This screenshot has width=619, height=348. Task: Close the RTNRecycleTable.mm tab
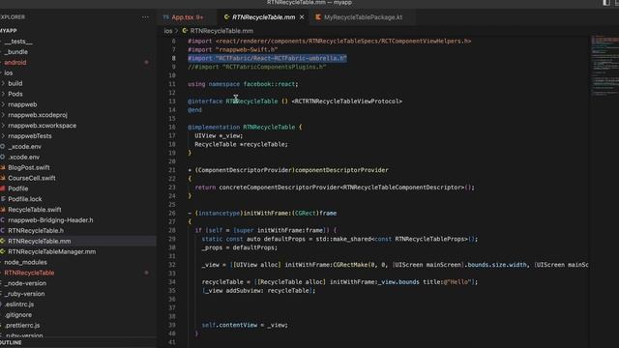(x=302, y=17)
